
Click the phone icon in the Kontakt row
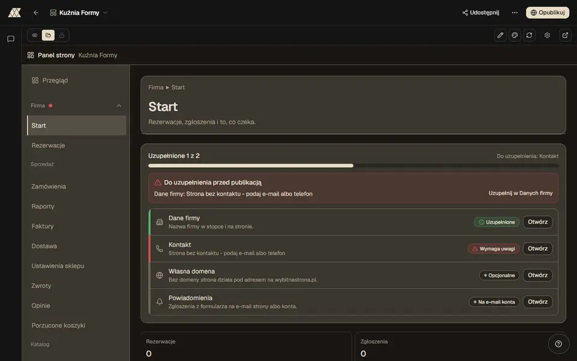tap(159, 248)
